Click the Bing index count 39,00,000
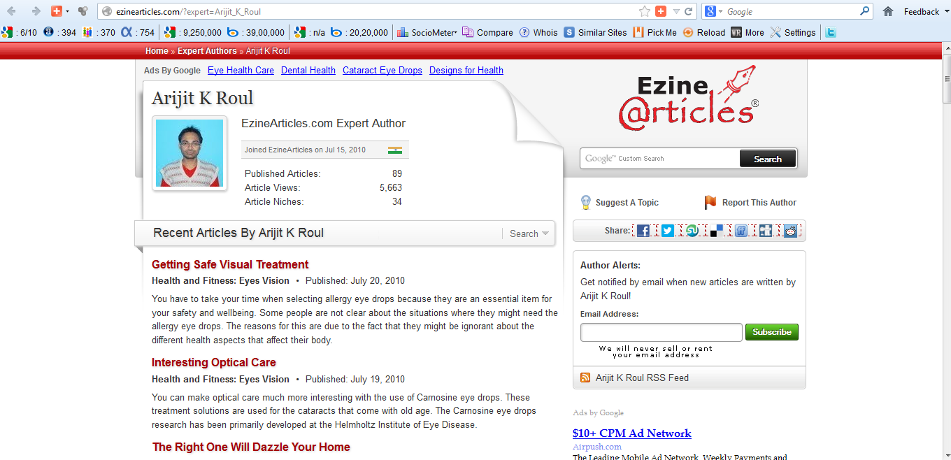The height and width of the screenshot is (460, 951). [256, 32]
